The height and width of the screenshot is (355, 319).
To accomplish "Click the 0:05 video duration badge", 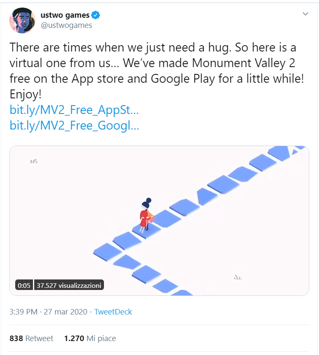I will pyautogui.click(x=24, y=285).
